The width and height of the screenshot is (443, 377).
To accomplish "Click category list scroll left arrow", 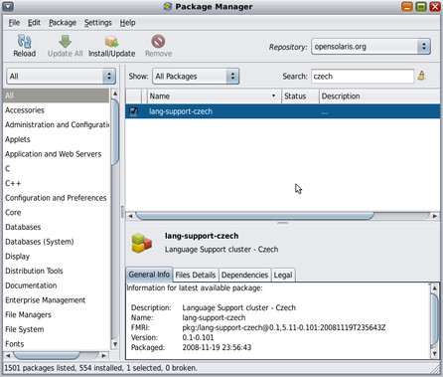I will [x=8, y=355].
